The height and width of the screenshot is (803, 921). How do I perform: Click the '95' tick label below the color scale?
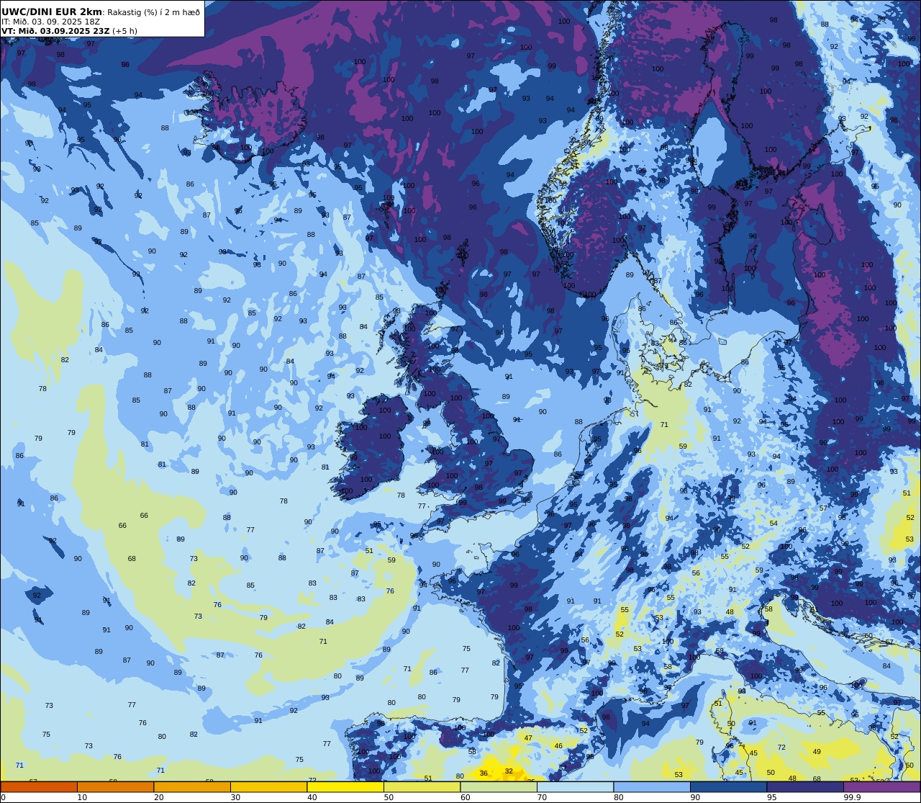click(x=772, y=797)
